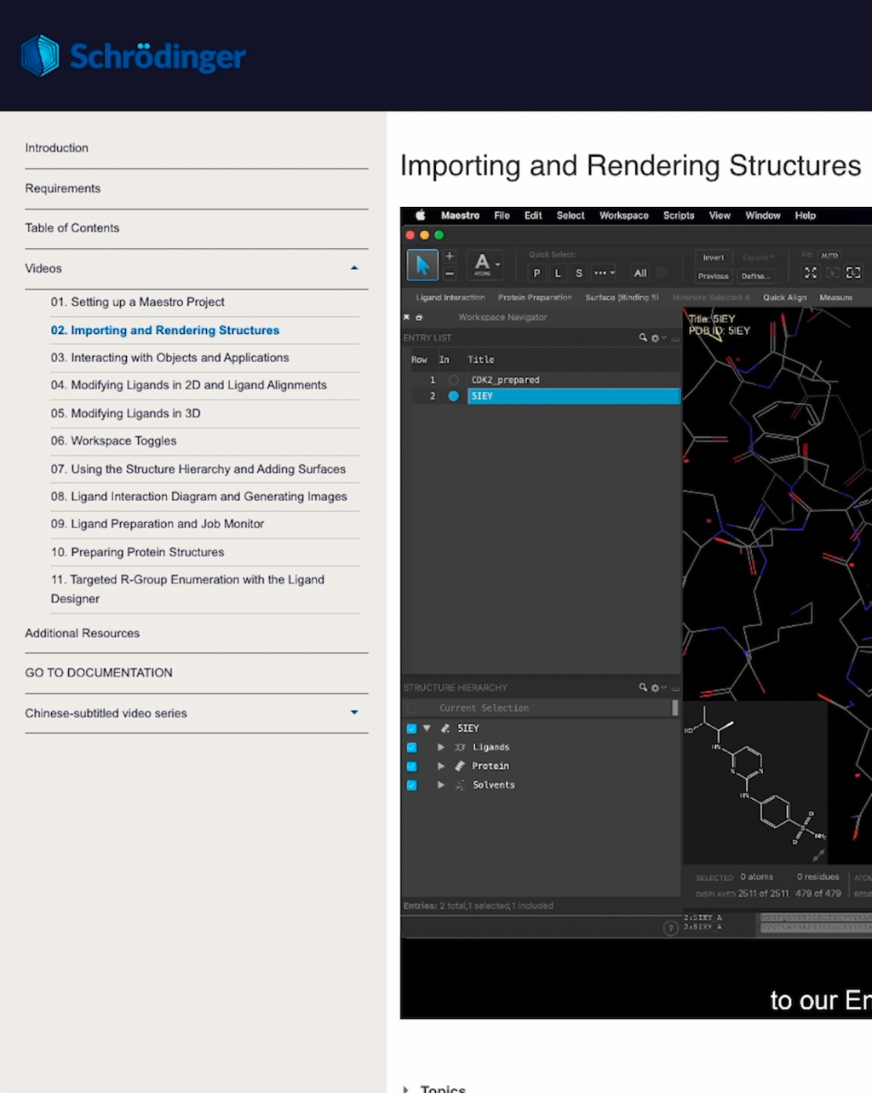Click the Structure Hierarchy scrollbar handle
Screen dimensions: 872x1093
click(x=675, y=708)
